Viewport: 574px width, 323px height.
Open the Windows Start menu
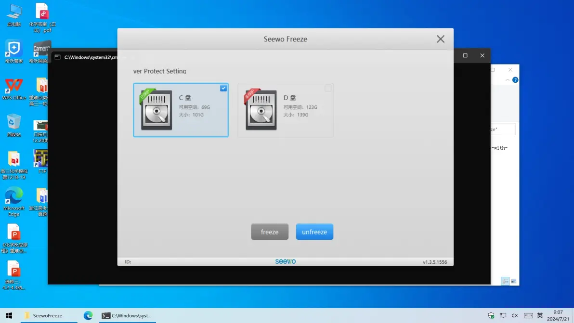pyautogui.click(x=9, y=316)
